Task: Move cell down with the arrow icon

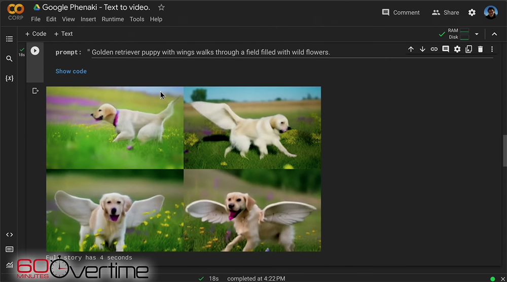Action: [422, 49]
